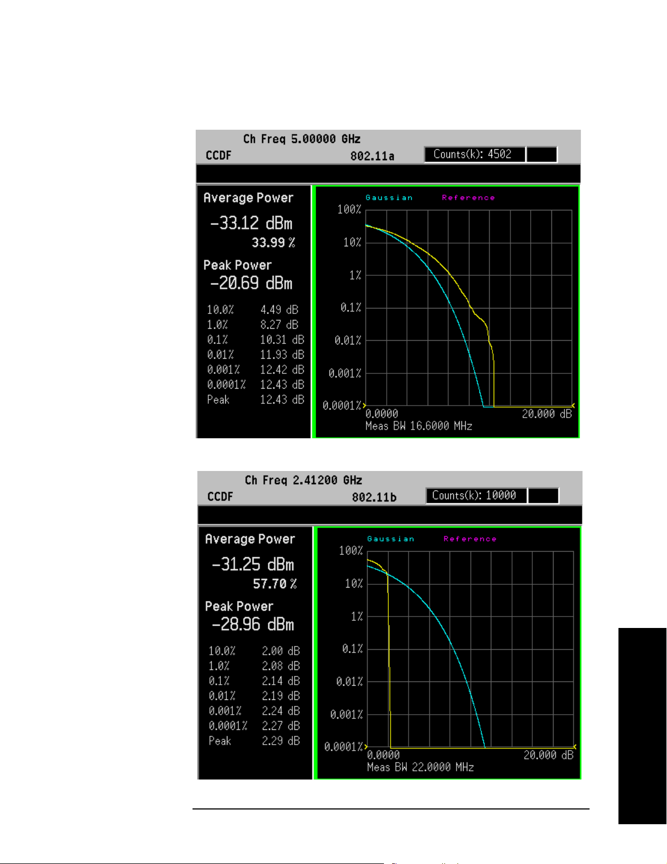
Task: Click the -28.96 dBm peak power value
Action: click(253, 624)
